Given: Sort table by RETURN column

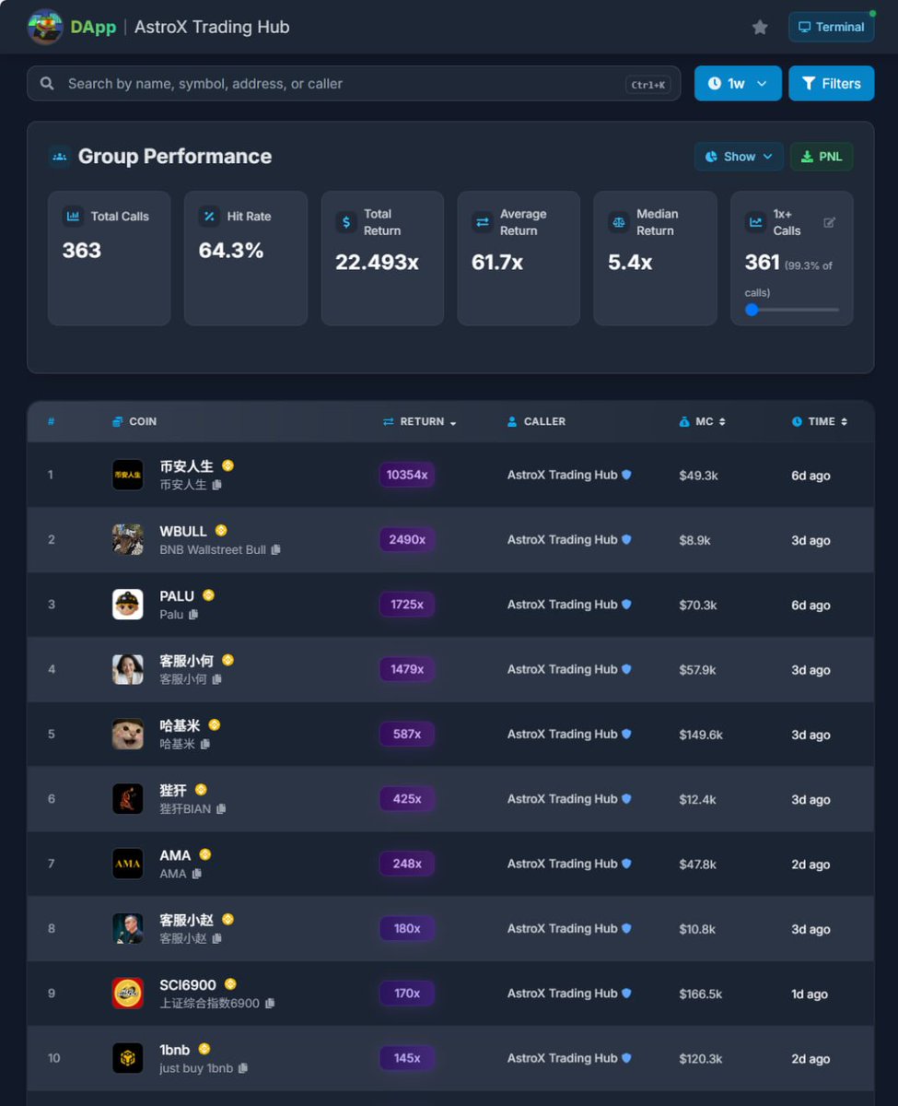Looking at the screenshot, I should point(420,421).
